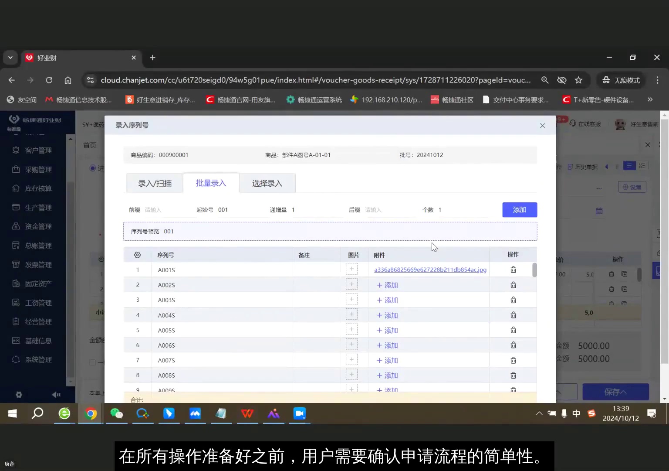Expand hidden bookmarks with the chevron
This screenshot has height=471, width=669.
tap(650, 99)
